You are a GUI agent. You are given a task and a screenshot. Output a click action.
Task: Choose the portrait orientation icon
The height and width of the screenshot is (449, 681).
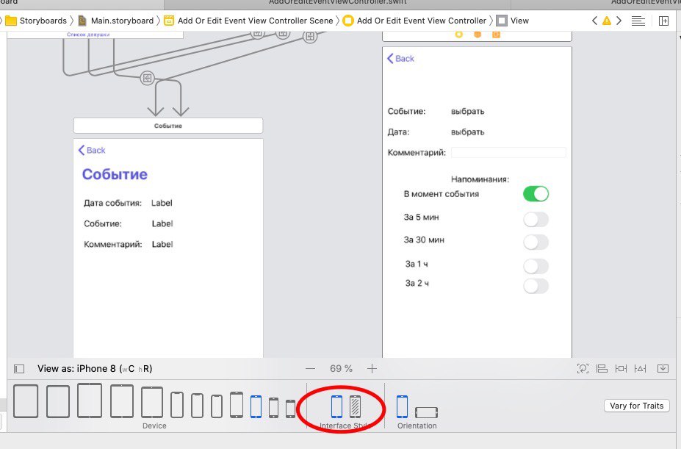tap(402, 406)
